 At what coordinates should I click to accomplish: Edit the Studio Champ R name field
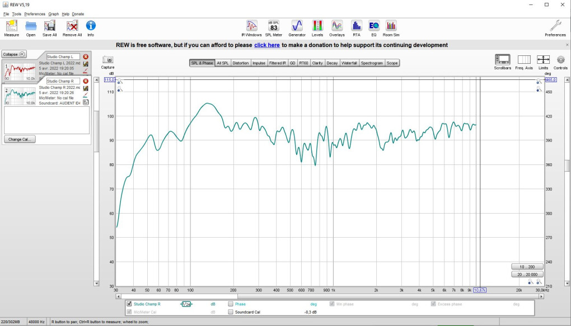tap(63, 81)
